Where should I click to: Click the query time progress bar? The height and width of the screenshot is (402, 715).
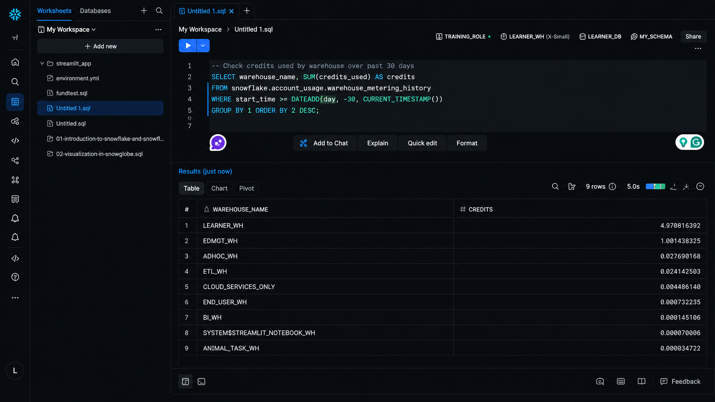coord(655,187)
